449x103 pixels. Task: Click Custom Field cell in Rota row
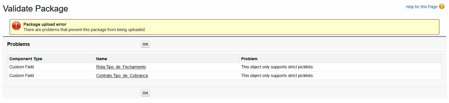pyautogui.click(x=21, y=67)
